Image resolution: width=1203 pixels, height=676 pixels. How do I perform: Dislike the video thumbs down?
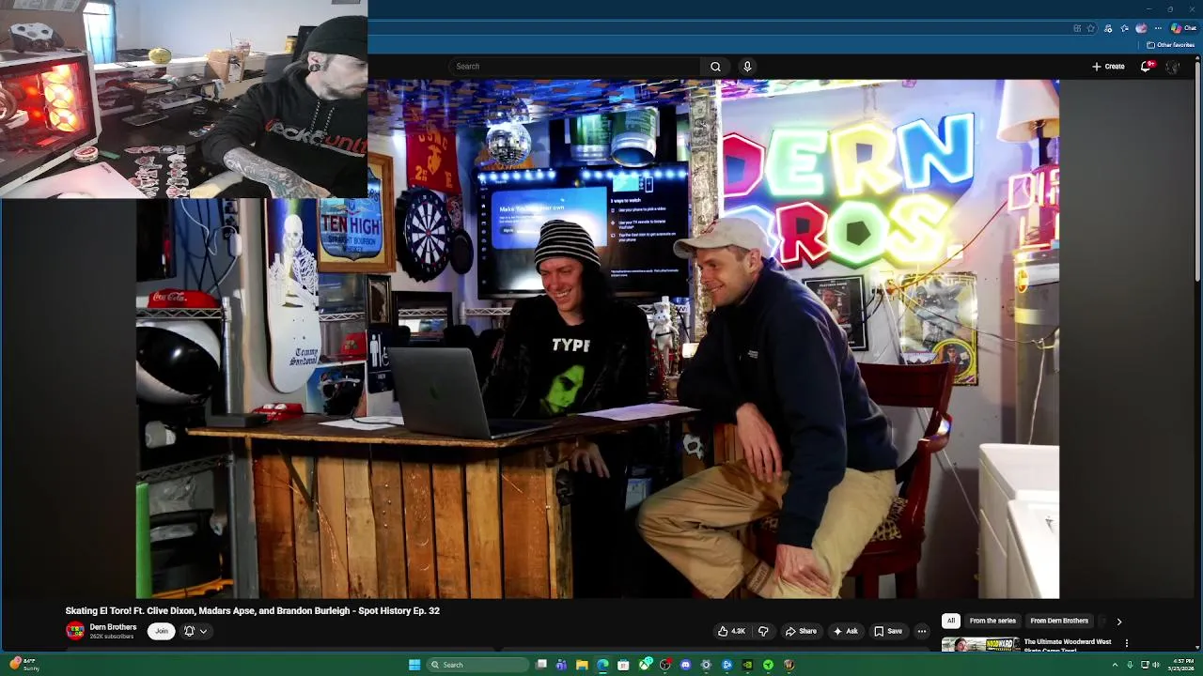(763, 631)
